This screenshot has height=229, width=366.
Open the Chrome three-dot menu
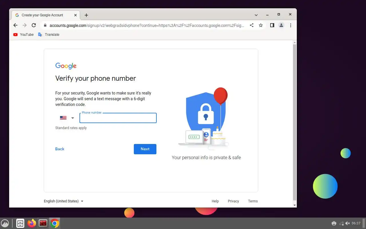(291, 25)
